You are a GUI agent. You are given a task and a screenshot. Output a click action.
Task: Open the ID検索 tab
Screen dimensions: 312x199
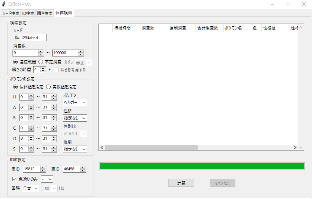tap(28, 13)
